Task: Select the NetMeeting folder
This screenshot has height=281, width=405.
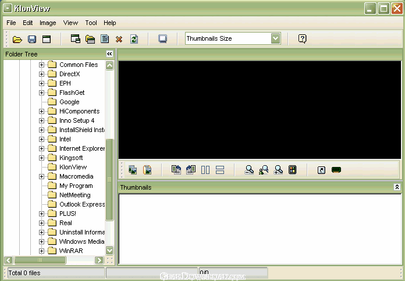Action: point(75,195)
